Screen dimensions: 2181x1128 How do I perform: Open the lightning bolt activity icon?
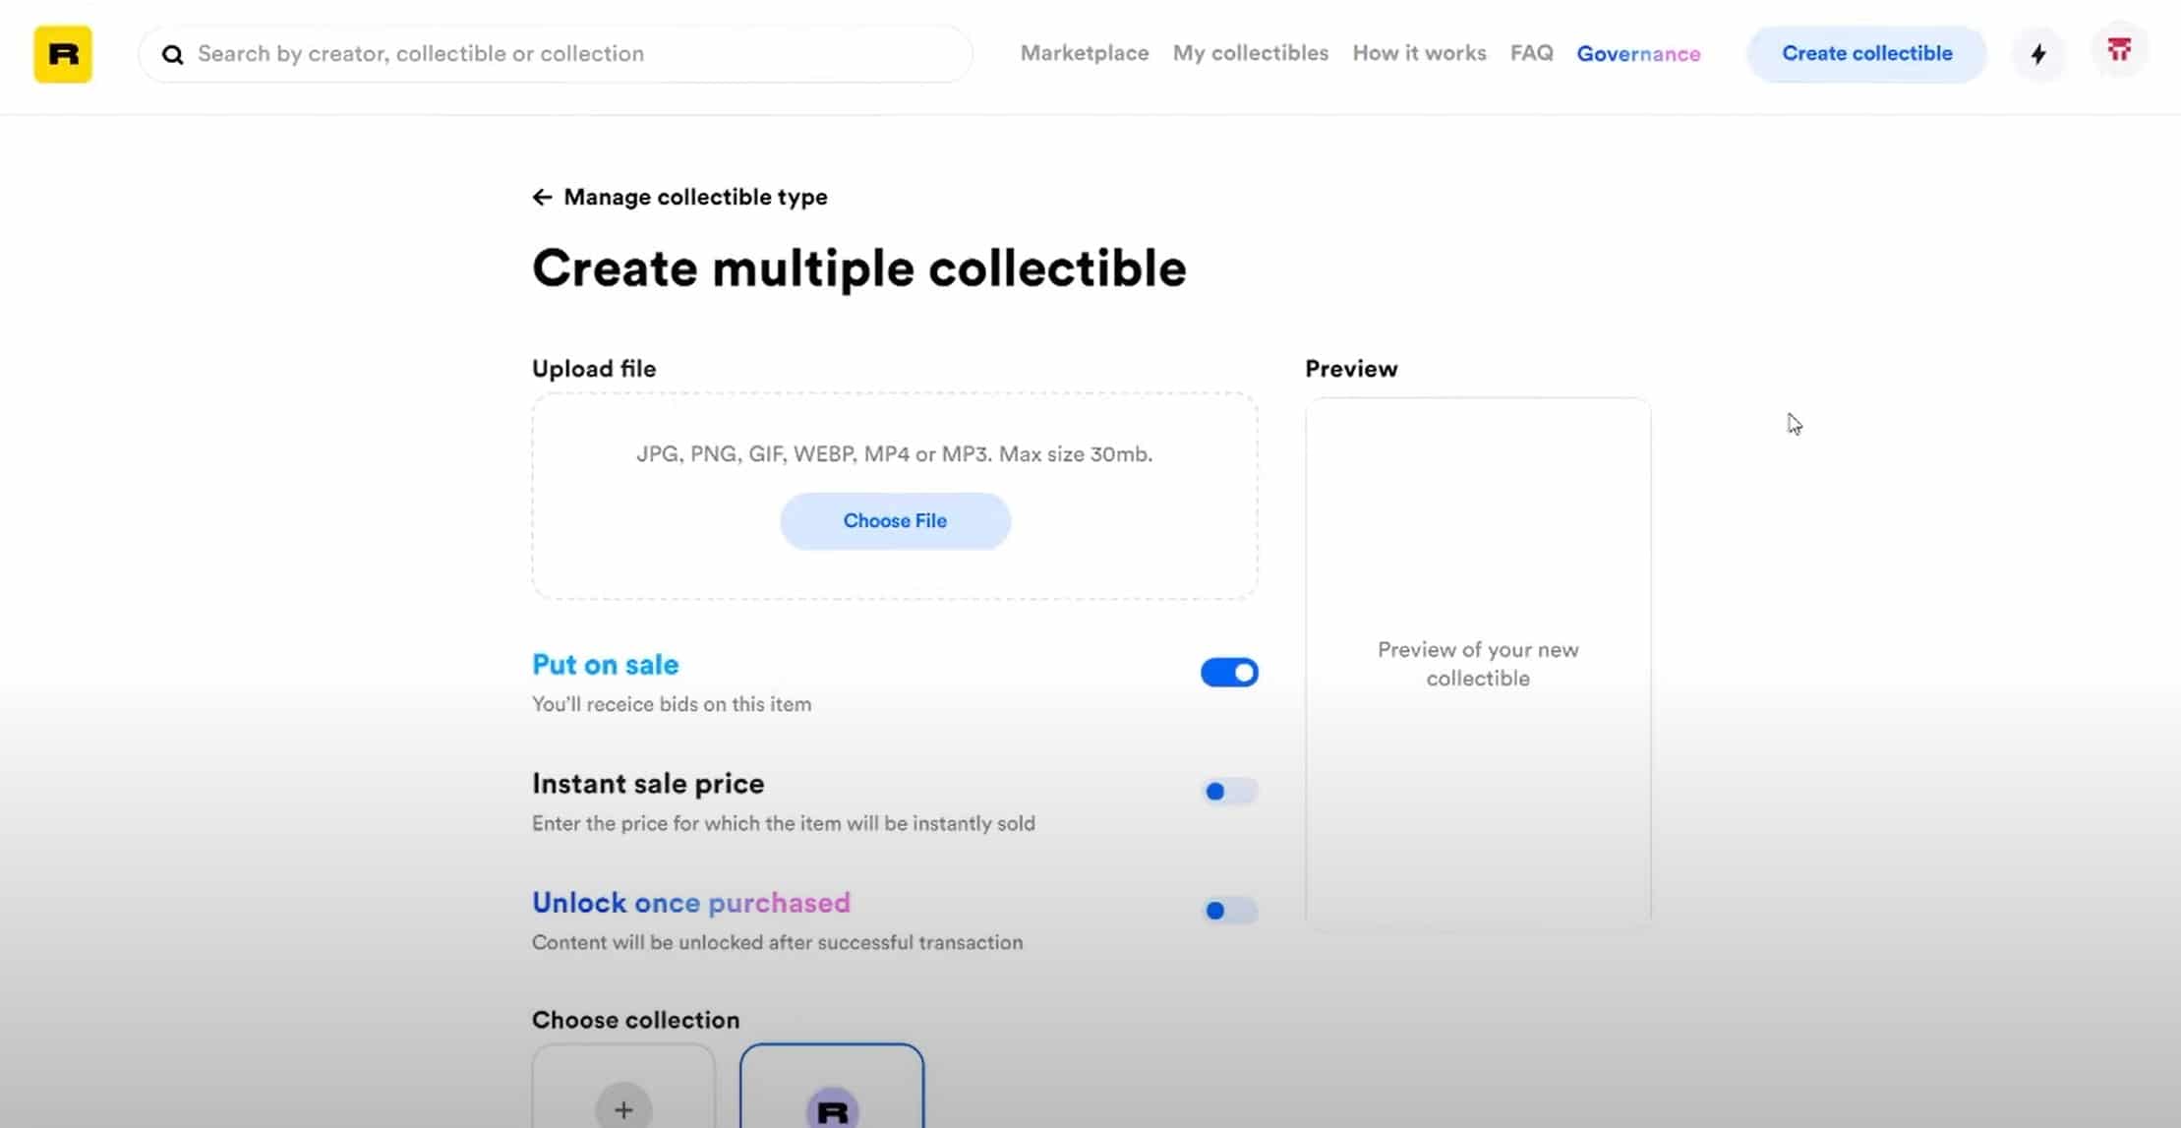click(x=2038, y=54)
